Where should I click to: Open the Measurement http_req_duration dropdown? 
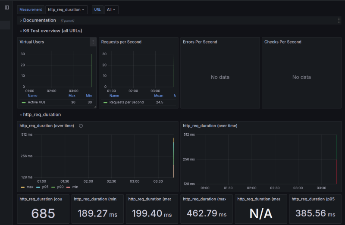(66, 9)
